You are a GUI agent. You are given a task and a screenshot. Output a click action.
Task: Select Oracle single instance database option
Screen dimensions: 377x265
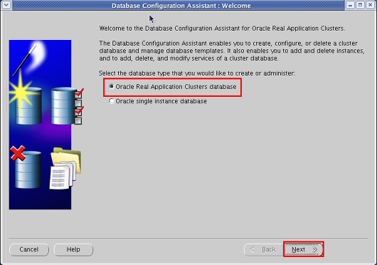158,101
